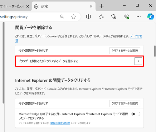Open the Favorites list
Image resolution: width=156 pixels, height=132 pixels.
pos(101,17)
